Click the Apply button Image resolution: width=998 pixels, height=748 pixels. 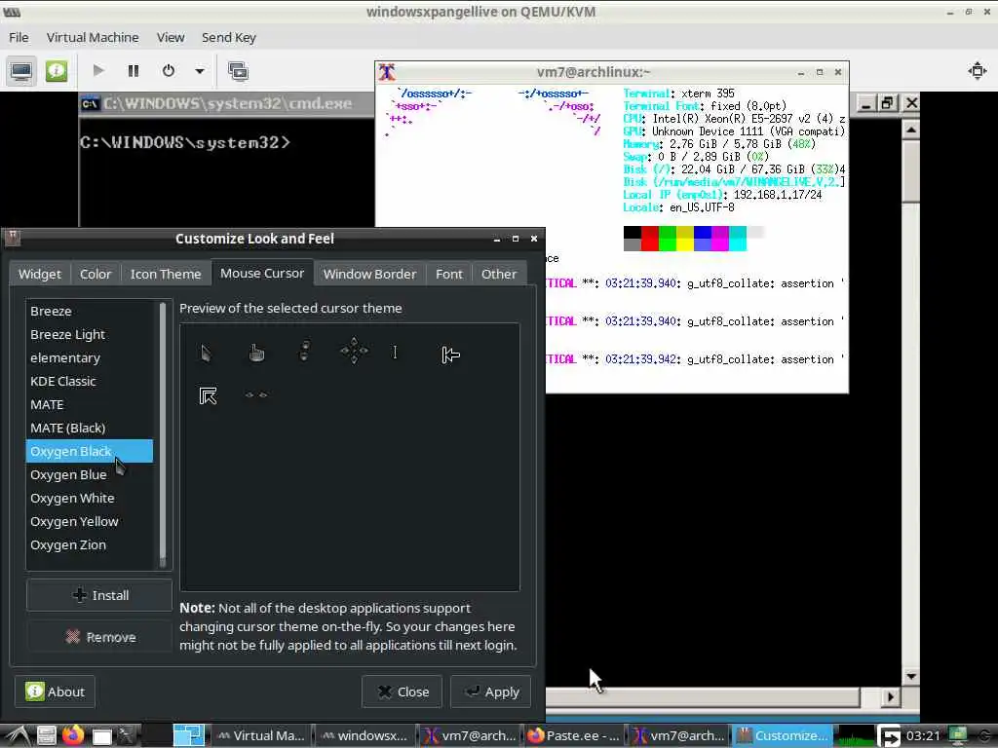(x=491, y=692)
